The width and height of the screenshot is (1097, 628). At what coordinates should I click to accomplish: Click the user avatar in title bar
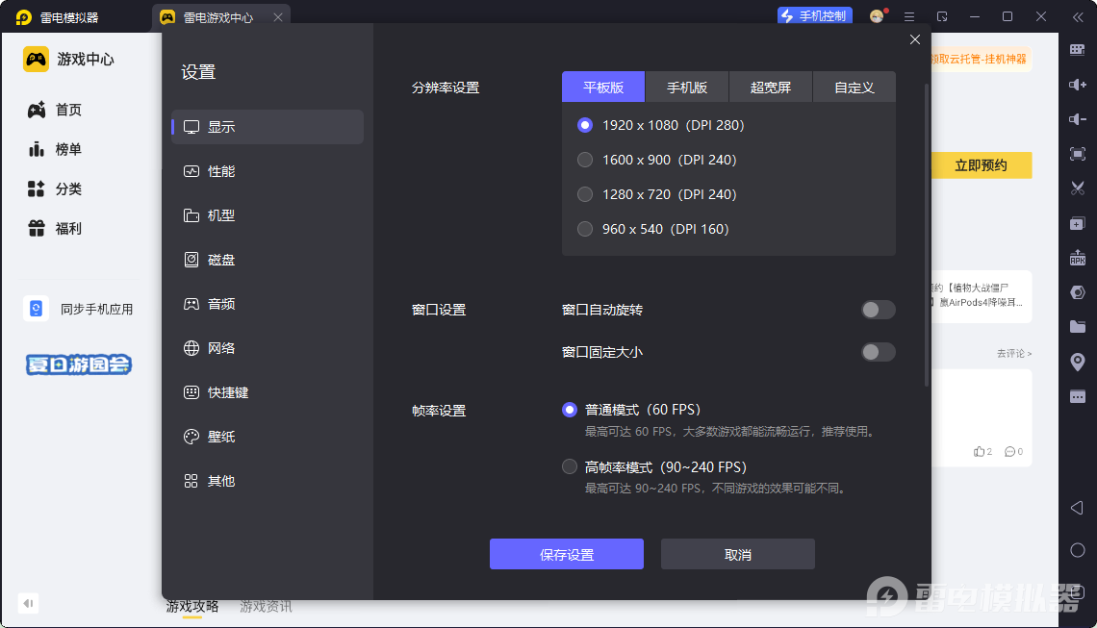tap(877, 16)
